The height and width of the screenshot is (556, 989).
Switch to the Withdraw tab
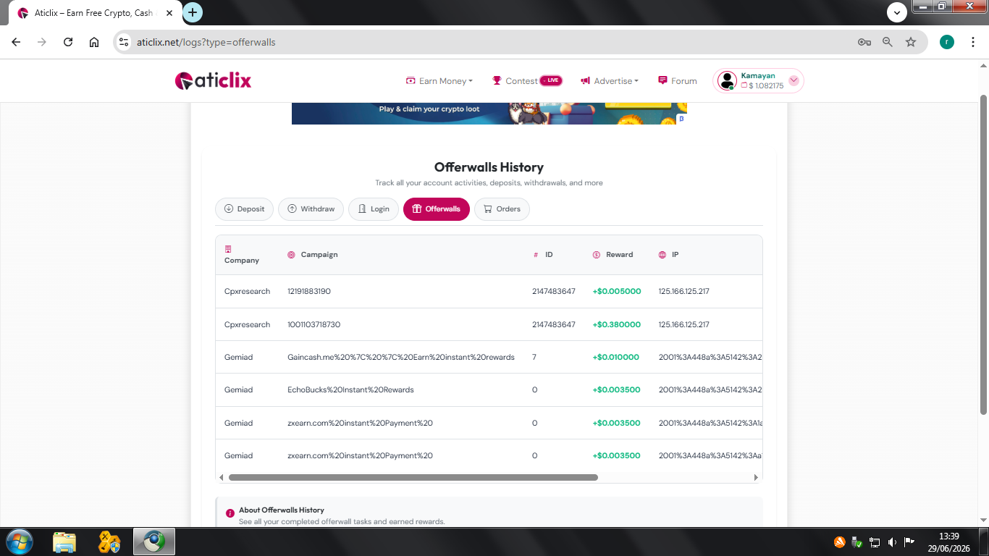(311, 209)
